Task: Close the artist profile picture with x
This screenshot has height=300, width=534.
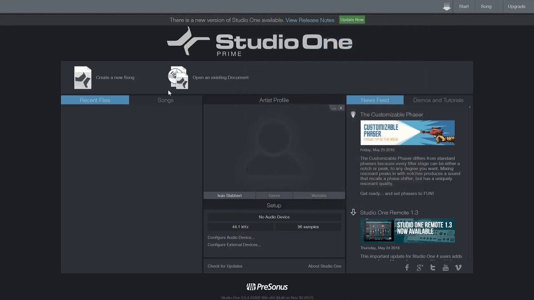Action: 341,108
